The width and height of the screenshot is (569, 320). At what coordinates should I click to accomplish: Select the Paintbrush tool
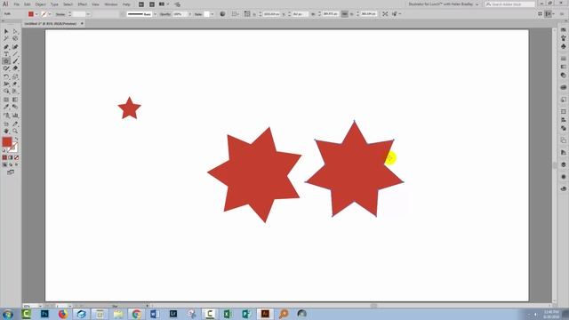point(15,61)
